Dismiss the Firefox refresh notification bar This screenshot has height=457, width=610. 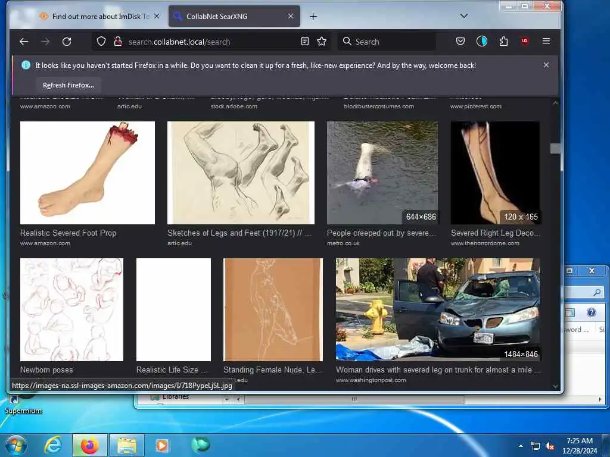[x=546, y=65]
